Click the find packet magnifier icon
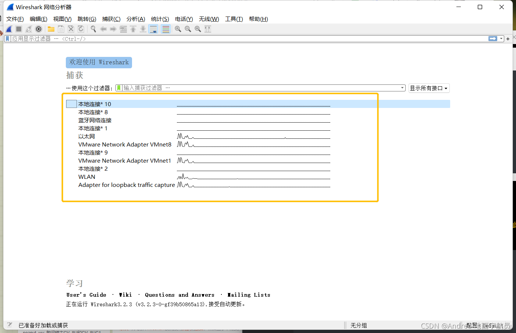Viewport: 516px width, 333px height. pos(93,29)
